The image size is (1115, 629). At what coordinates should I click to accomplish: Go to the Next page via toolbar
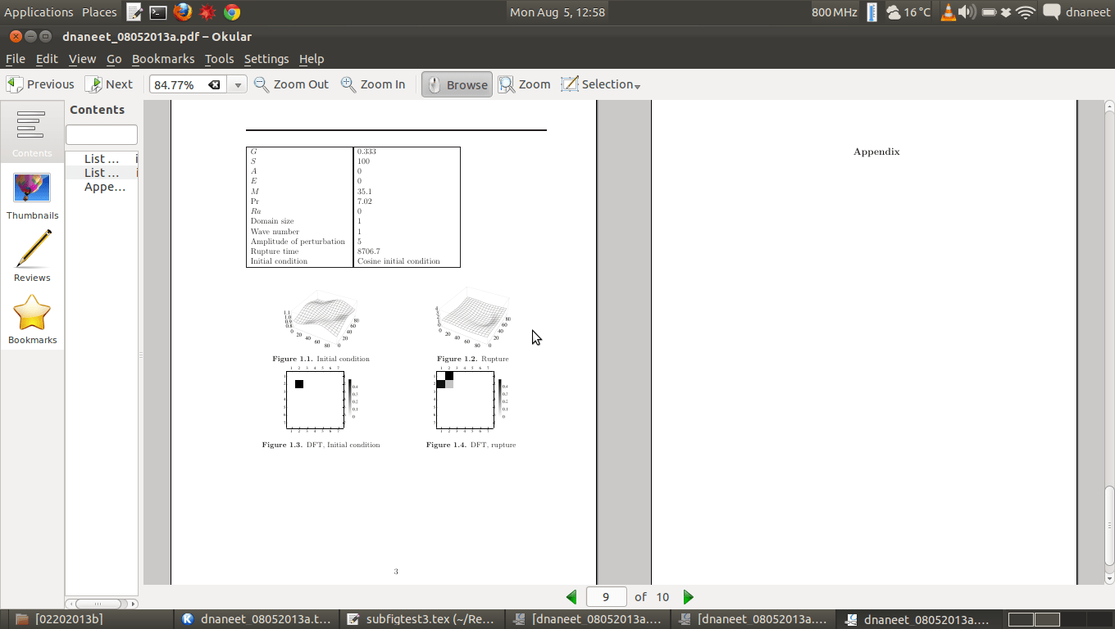pos(109,84)
